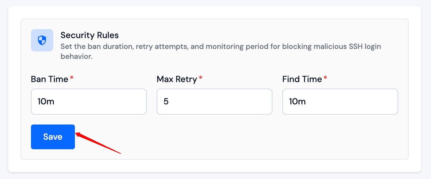Click the Ban Time label
The width and height of the screenshot is (431, 179).
point(49,79)
